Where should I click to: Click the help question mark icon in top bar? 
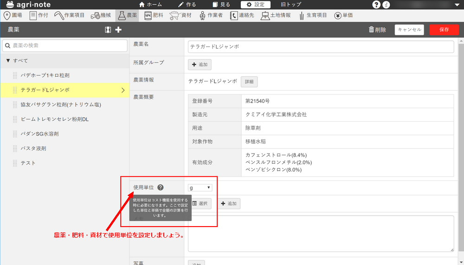point(376,5)
